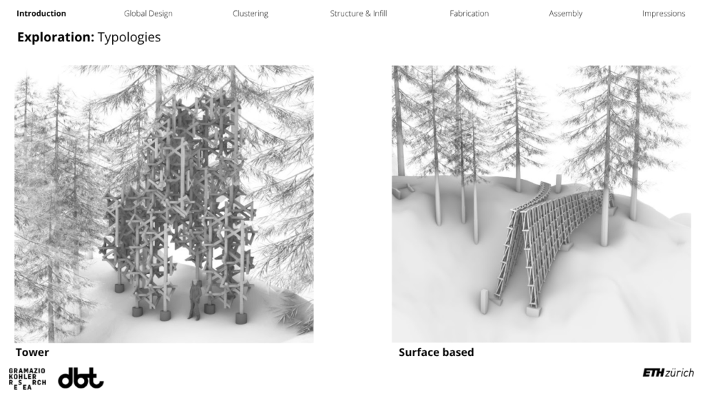Open the Introduction section tab
Screen dimensions: 705x396
click(x=41, y=14)
